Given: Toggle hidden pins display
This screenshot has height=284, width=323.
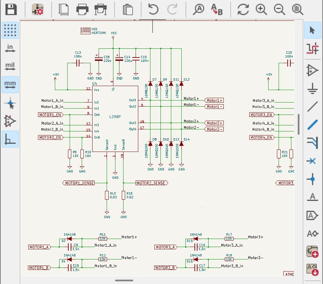Looking at the screenshot, I should point(10,121).
